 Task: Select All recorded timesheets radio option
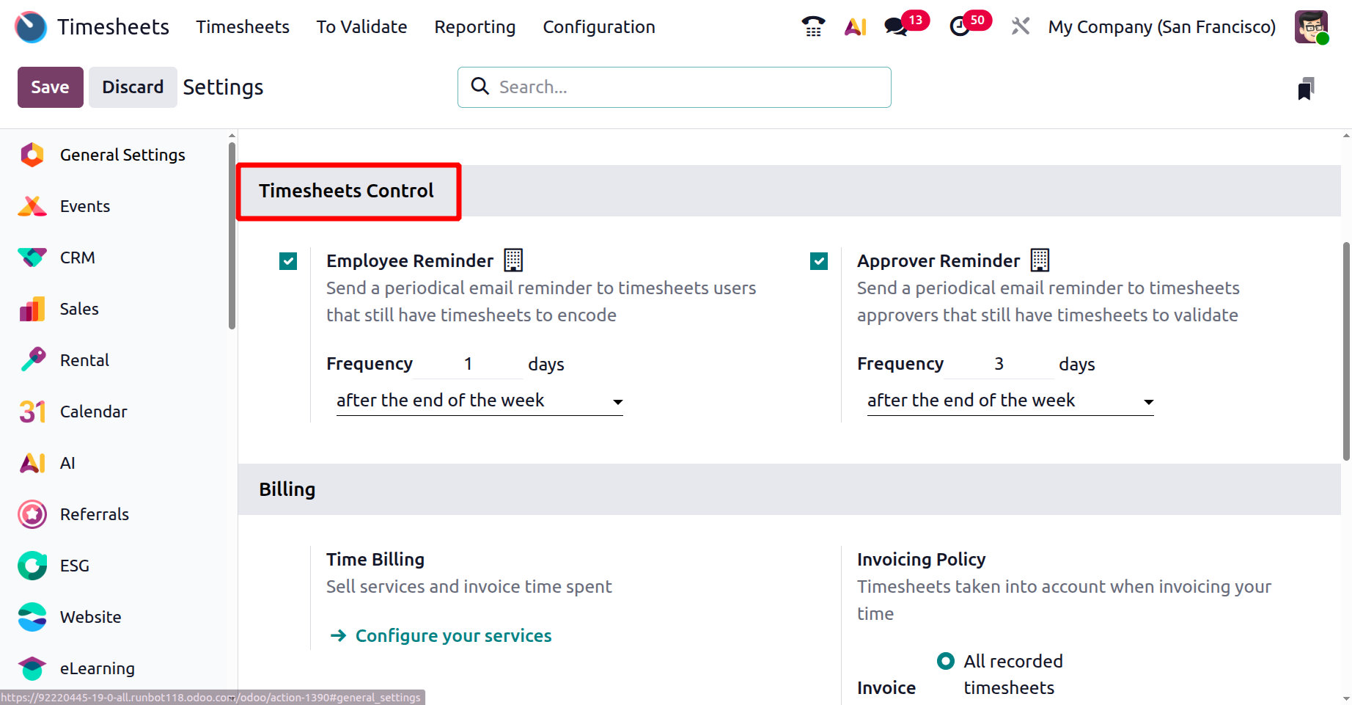[x=946, y=661]
